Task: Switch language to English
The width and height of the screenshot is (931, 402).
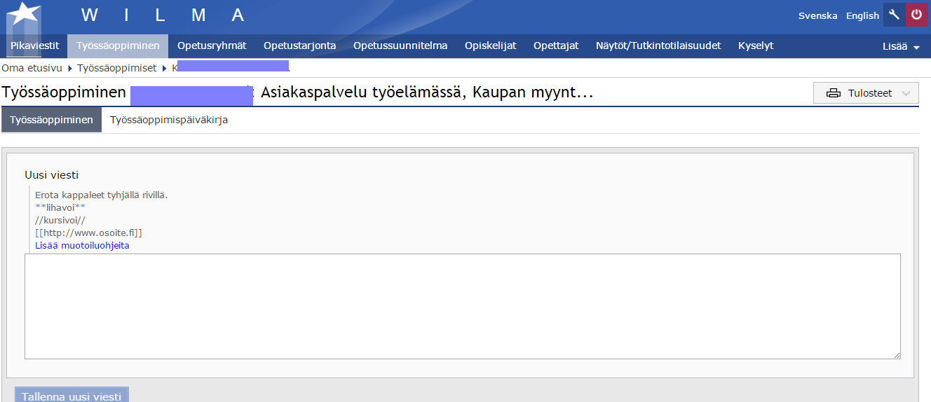Action: click(x=862, y=15)
